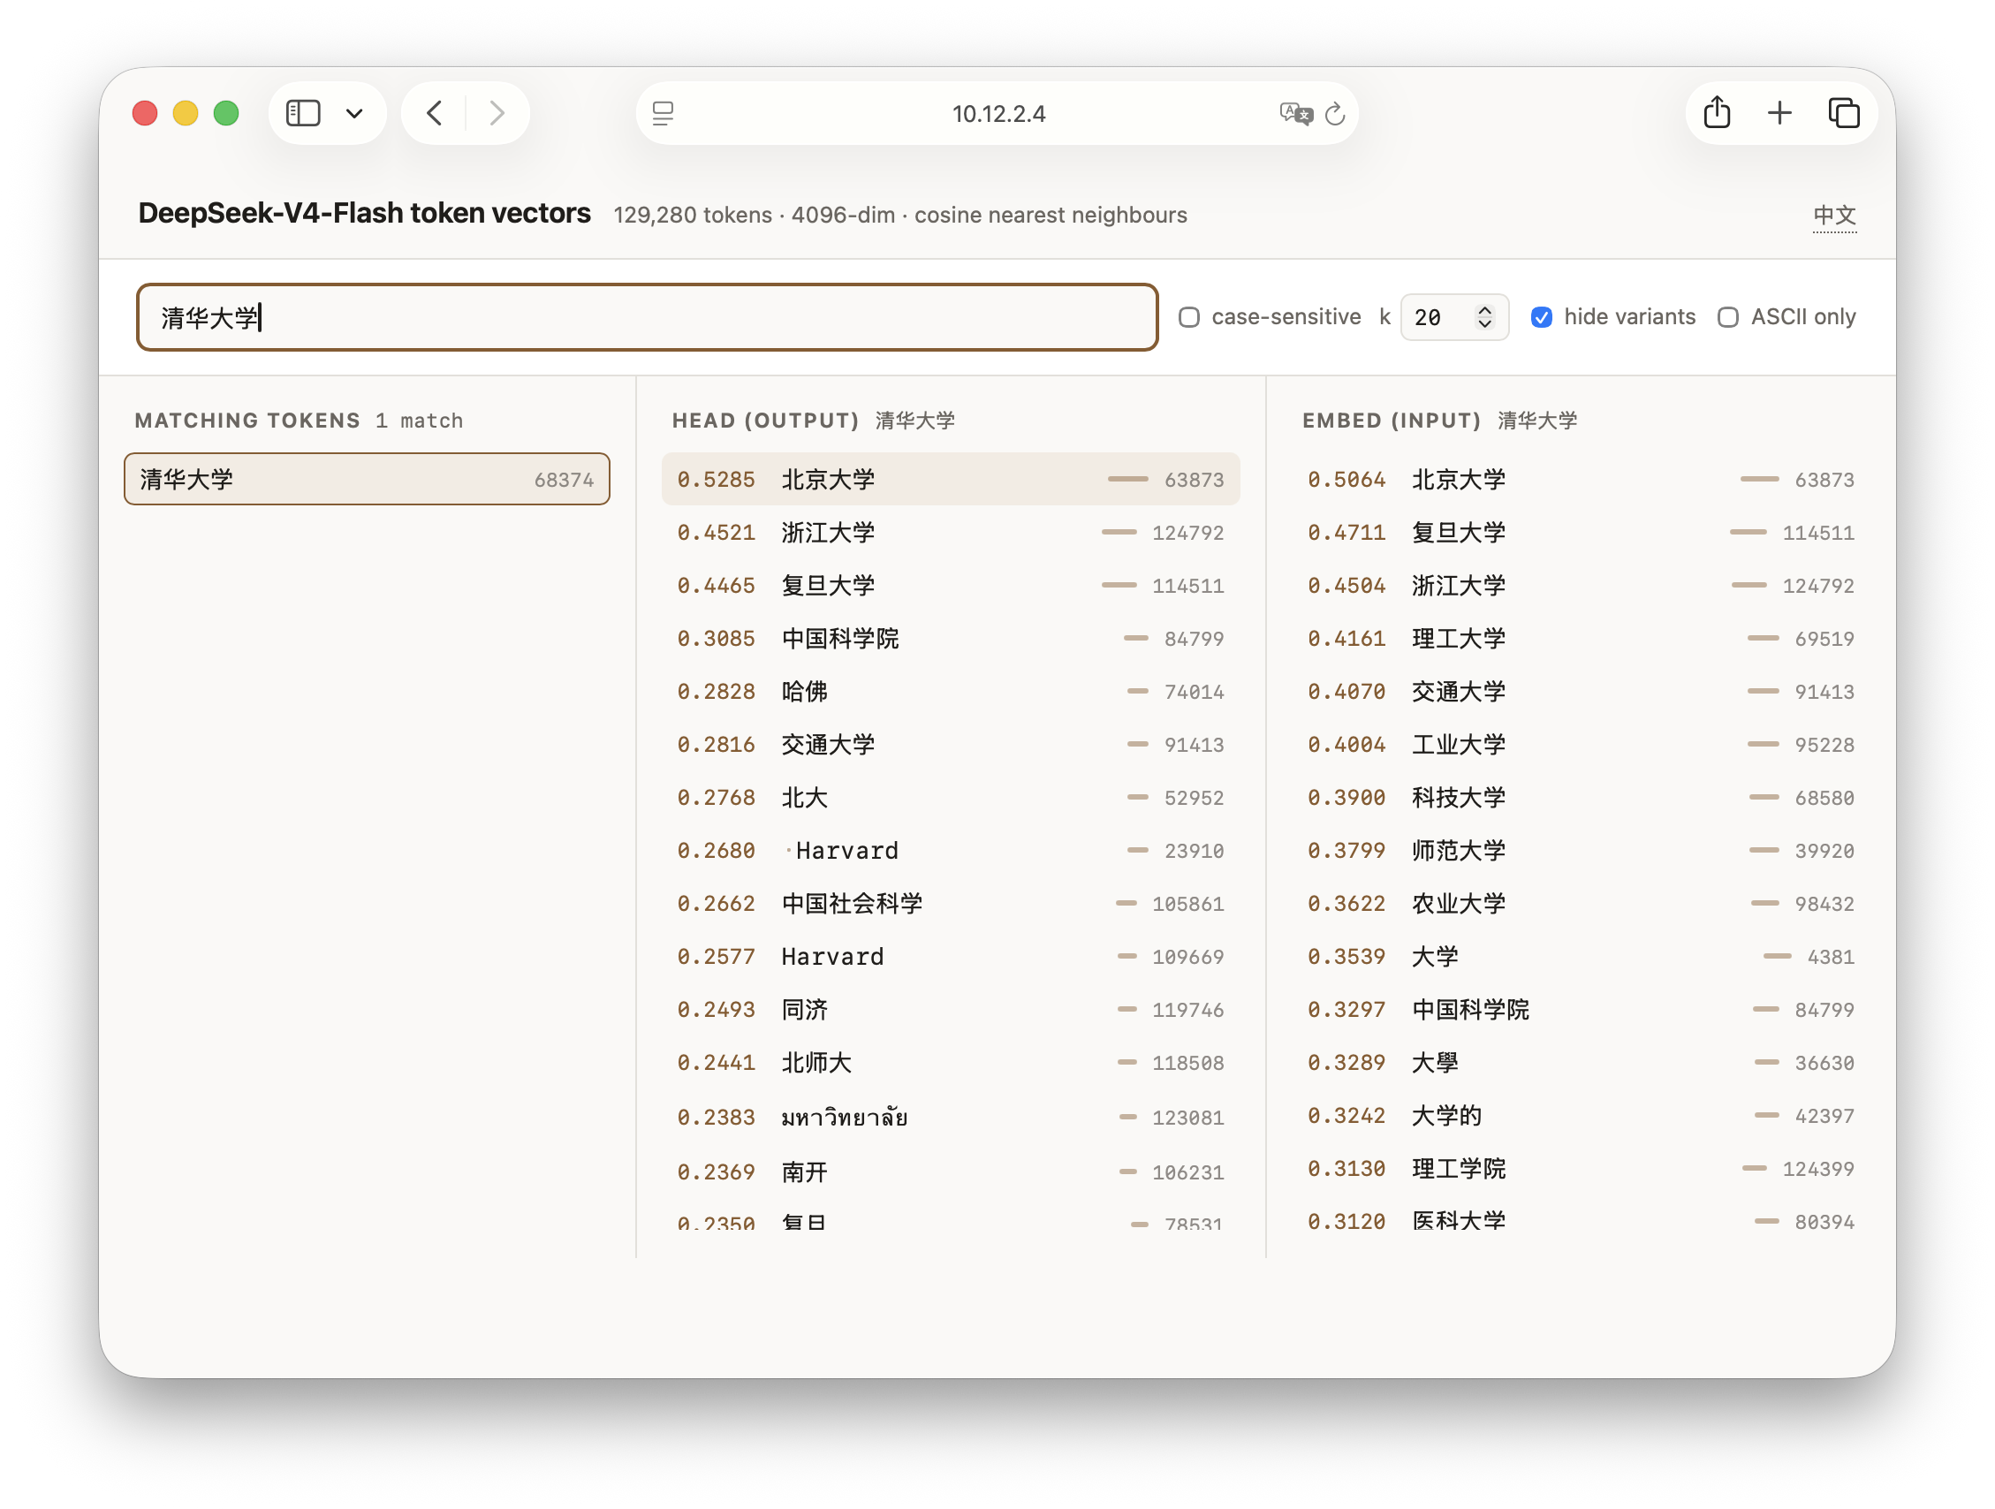Click the DeepSeek-V4-Flash token vectors title
The image size is (1995, 1509).
tap(364, 213)
